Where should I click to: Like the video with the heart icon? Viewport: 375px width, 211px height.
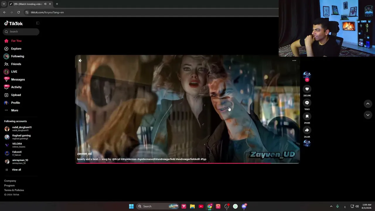(307, 89)
